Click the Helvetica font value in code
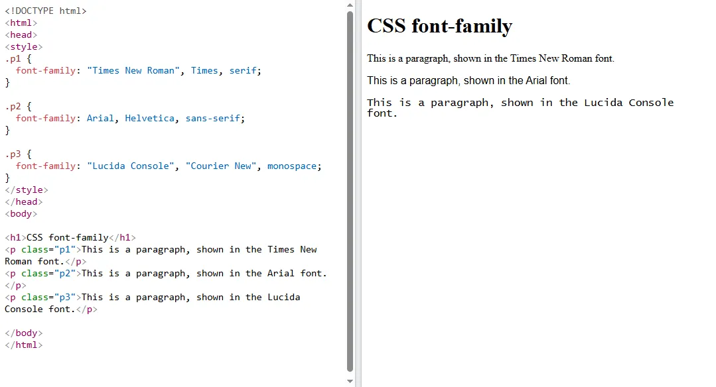 pyautogui.click(x=149, y=118)
